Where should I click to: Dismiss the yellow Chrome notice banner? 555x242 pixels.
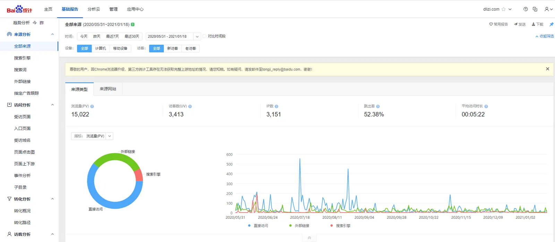coord(547,69)
